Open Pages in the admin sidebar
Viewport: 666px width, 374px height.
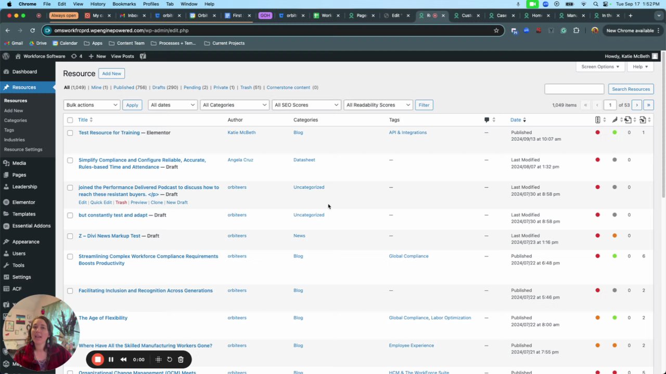coord(19,175)
